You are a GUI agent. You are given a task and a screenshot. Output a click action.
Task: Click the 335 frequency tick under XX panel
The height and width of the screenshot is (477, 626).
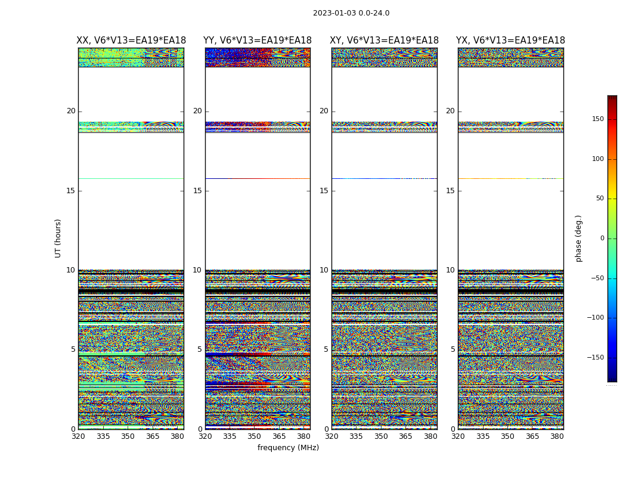click(x=103, y=436)
